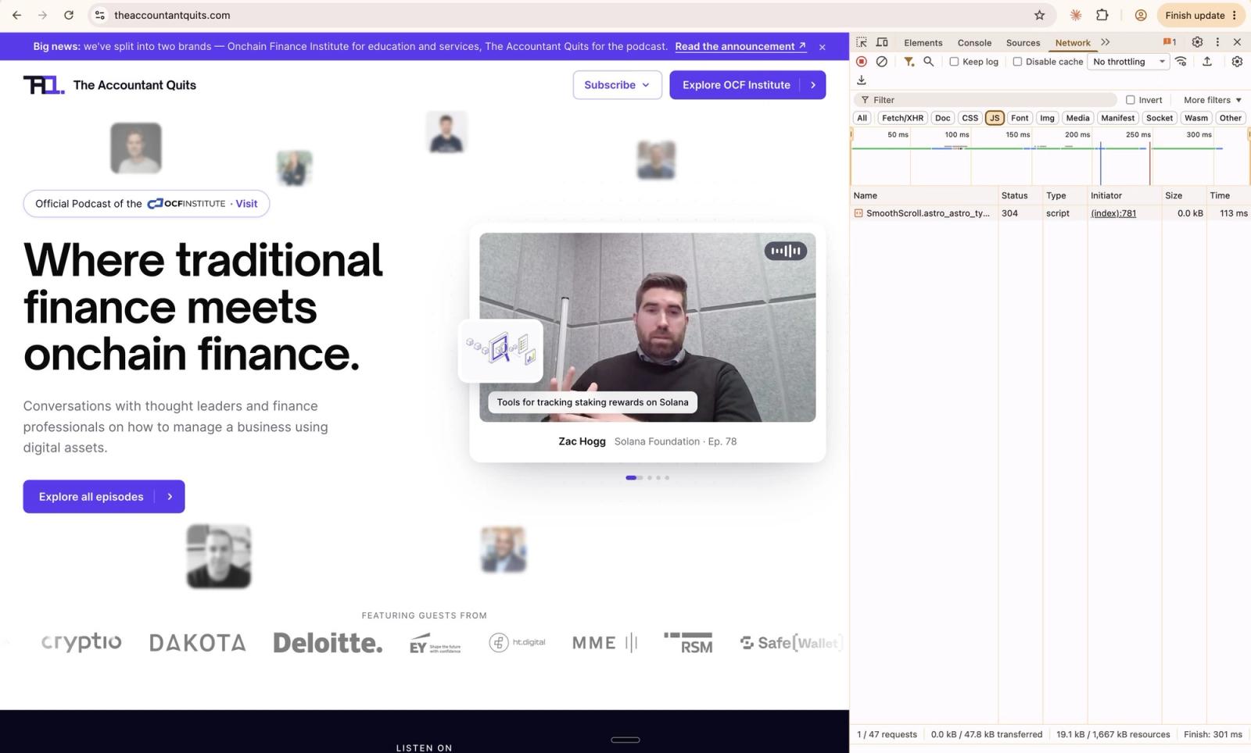
Task: Reload the page in the browser toolbar
Action: [x=69, y=15]
